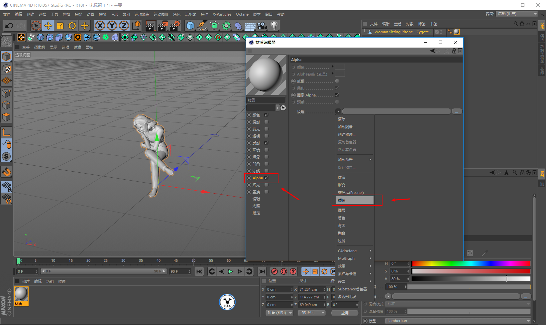Enable the Snap magnet icon

pyautogui.click(x=6, y=172)
